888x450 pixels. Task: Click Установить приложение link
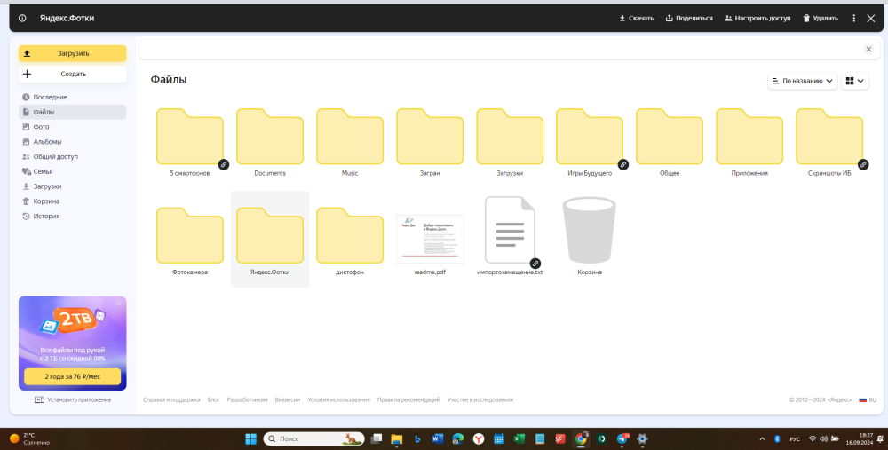click(x=73, y=399)
